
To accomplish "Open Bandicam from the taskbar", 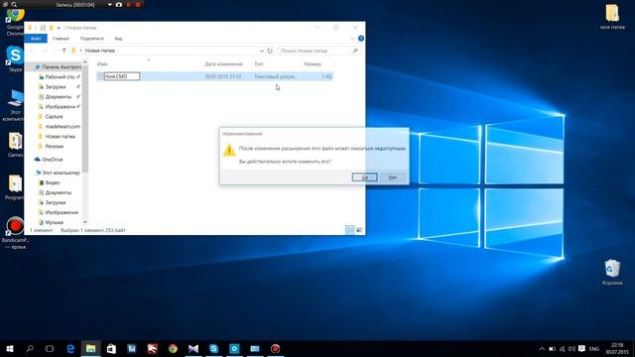I will (275, 348).
